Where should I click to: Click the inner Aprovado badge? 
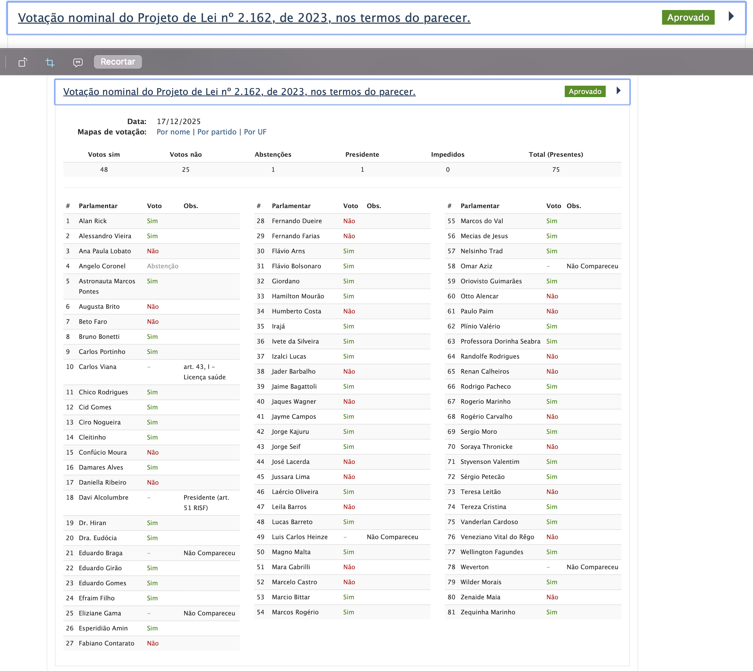pos(585,91)
